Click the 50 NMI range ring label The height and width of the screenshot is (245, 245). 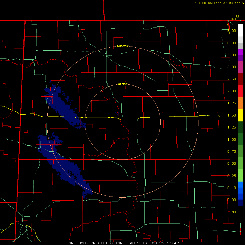(122, 84)
